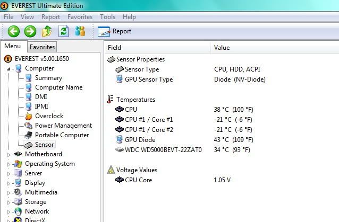
Task: Click the Up level arrow icon
Action: pyautogui.click(x=48, y=31)
